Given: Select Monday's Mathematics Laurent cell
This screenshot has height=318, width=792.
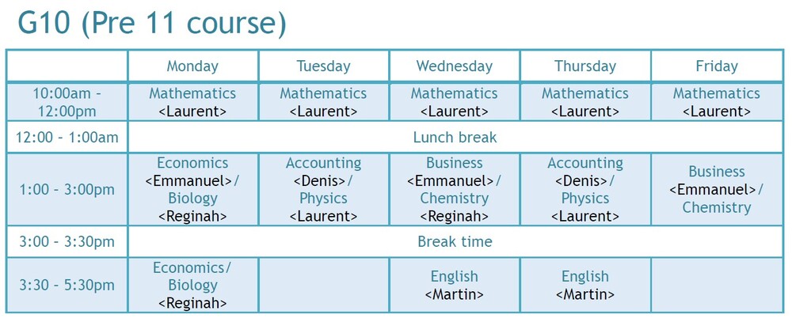Looking at the screenshot, I should coord(192,102).
